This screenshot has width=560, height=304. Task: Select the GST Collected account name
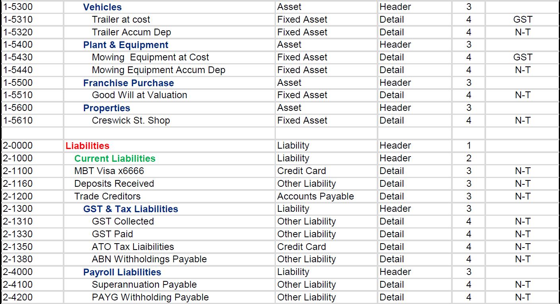122,221
